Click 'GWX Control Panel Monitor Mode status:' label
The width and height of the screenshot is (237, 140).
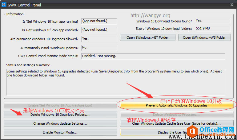tap(48, 56)
